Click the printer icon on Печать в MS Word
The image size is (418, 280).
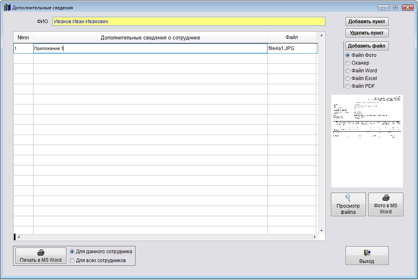[41, 252]
